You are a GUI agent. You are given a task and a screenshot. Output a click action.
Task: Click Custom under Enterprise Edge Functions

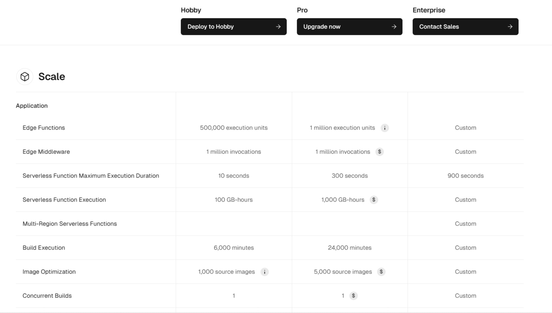point(465,128)
